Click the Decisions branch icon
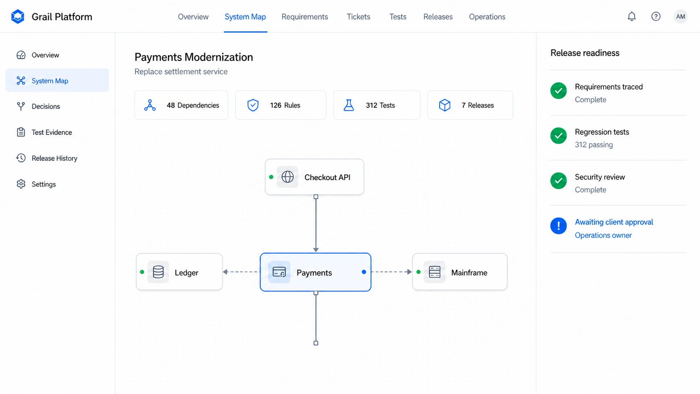Image resolution: width=700 pixels, height=394 pixels. click(x=21, y=106)
